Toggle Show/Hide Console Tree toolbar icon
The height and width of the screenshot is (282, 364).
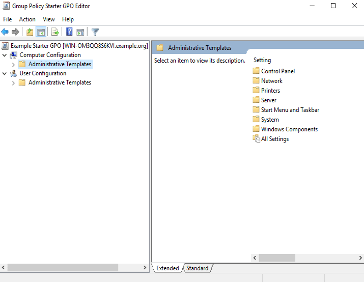(41, 32)
